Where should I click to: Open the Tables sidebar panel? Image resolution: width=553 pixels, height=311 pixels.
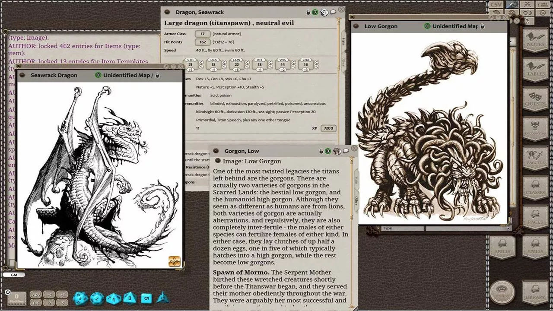[x=535, y=70]
